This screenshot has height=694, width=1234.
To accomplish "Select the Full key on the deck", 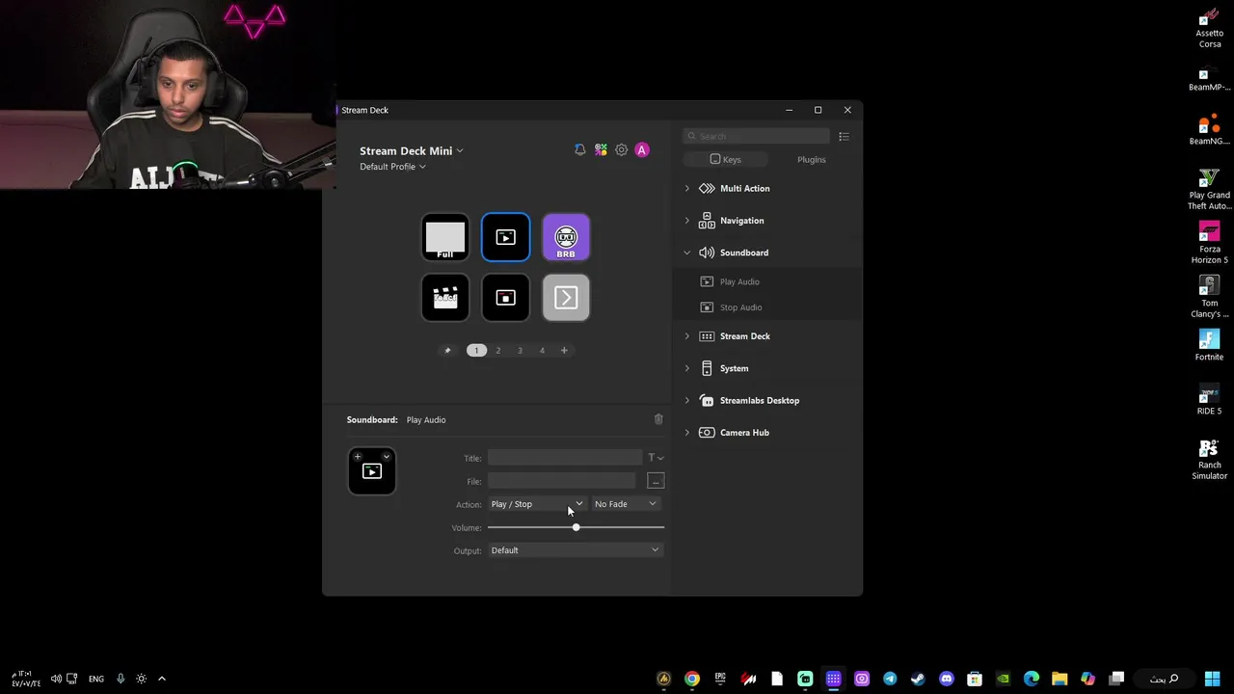I will [445, 237].
